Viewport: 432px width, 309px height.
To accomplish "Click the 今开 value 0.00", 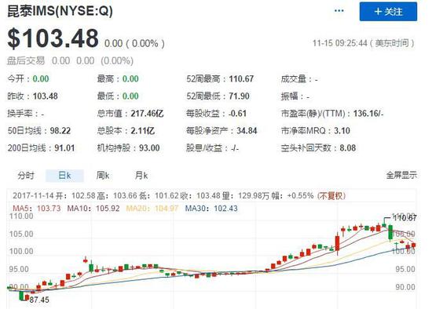I will click(x=41, y=79).
